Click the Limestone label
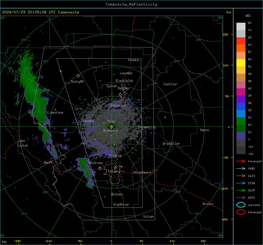This screenshot has width=263, height=245. click(x=55, y=112)
